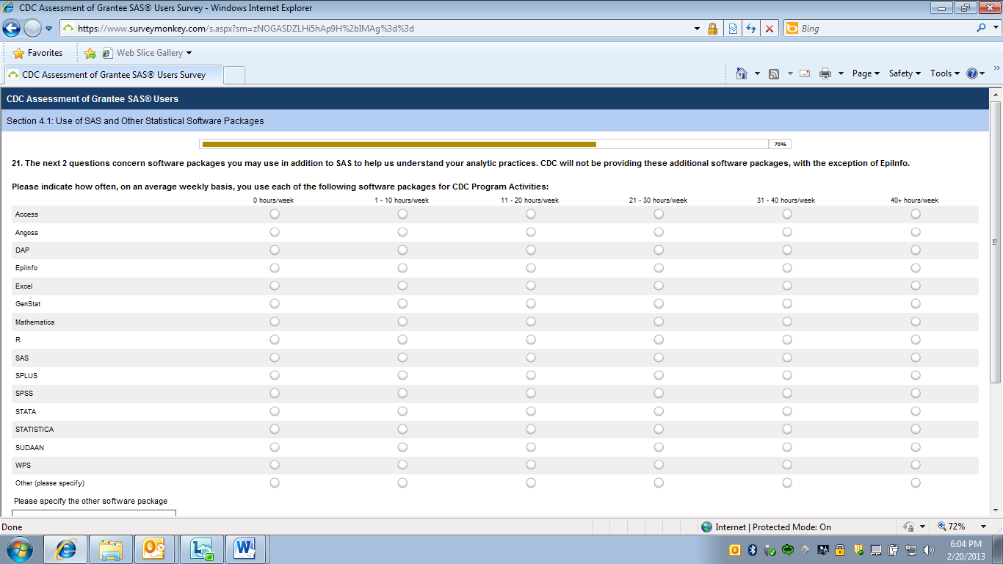Click the Read Mail envelope icon
This screenshot has height=564, width=1003.
pyautogui.click(x=805, y=73)
